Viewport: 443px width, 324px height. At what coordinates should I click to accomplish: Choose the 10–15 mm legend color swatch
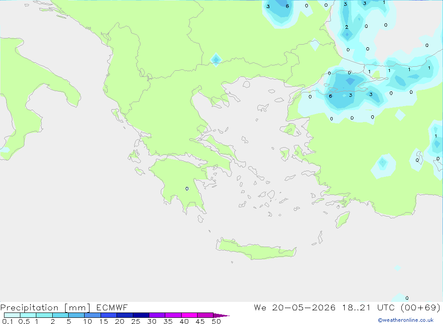(x=93, y=315)
